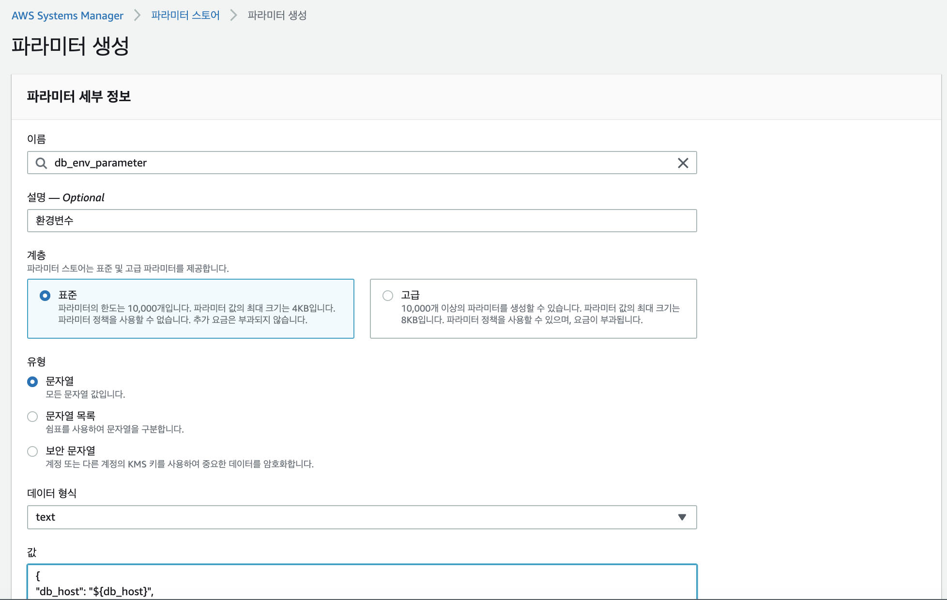Click the 파라미터 세부 정보 section header

pos(79,97)
